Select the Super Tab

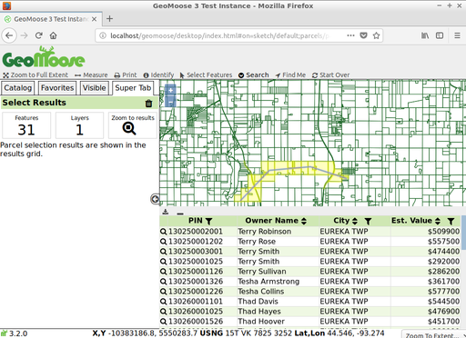click(133, 88)
